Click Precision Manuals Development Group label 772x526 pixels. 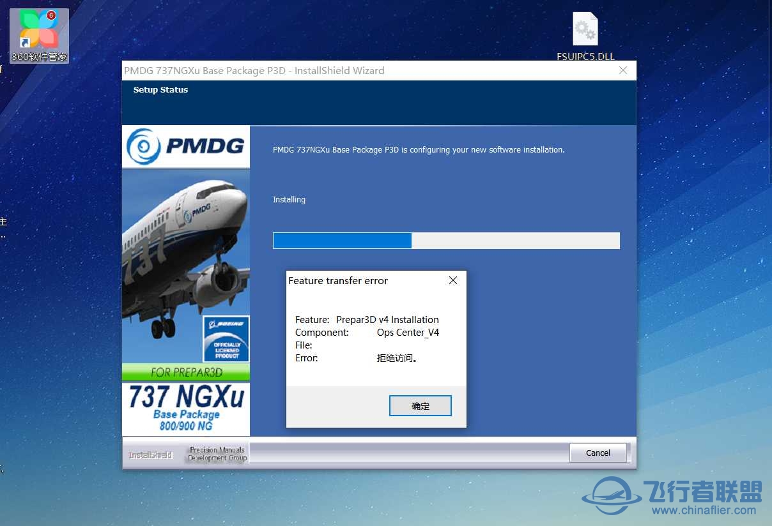(217, 454)
